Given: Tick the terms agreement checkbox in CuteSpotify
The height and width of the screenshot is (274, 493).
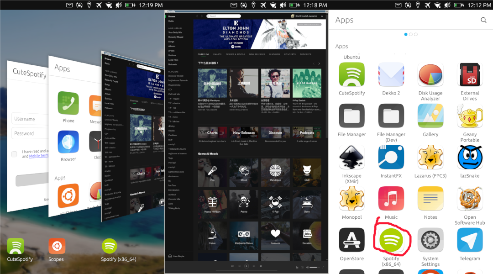Looking at the screenshot, I should click(14, 154).
